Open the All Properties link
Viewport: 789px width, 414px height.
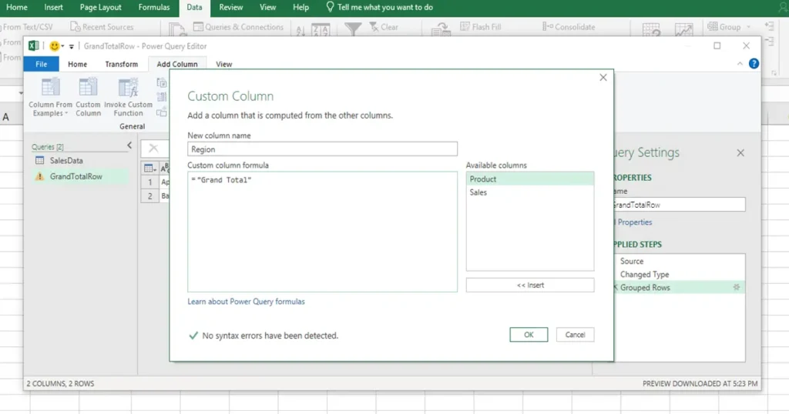click(633, 222)
